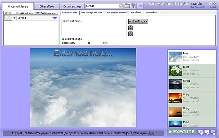The height and width of the screenshot is (138, 219).
Task: Click inside the watermark text box
Action: click(94, 27)
